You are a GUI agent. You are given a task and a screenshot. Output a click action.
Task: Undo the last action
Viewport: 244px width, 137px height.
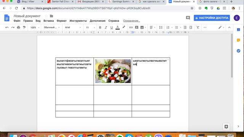[x=7, y=27]
